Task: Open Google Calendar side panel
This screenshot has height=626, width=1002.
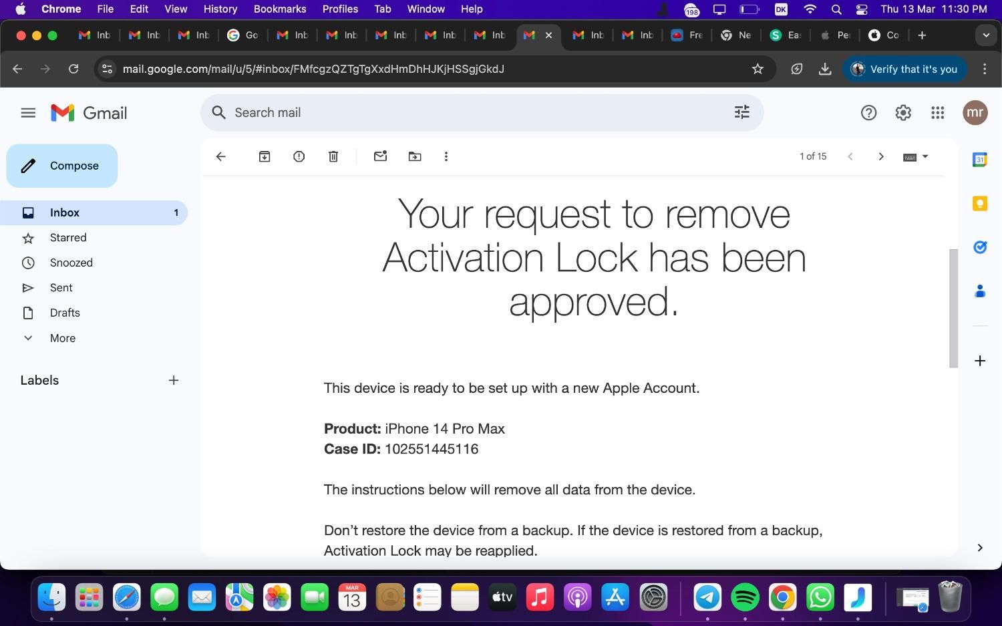Action: (x=980, y=160)
